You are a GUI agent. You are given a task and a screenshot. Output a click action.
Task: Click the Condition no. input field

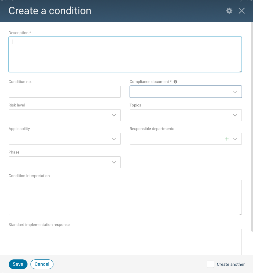(65, 92)
